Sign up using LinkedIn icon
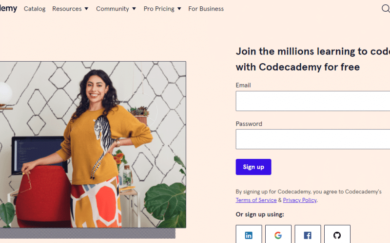Viewport: 390px width, 243px height. click(x=249, y=235)
